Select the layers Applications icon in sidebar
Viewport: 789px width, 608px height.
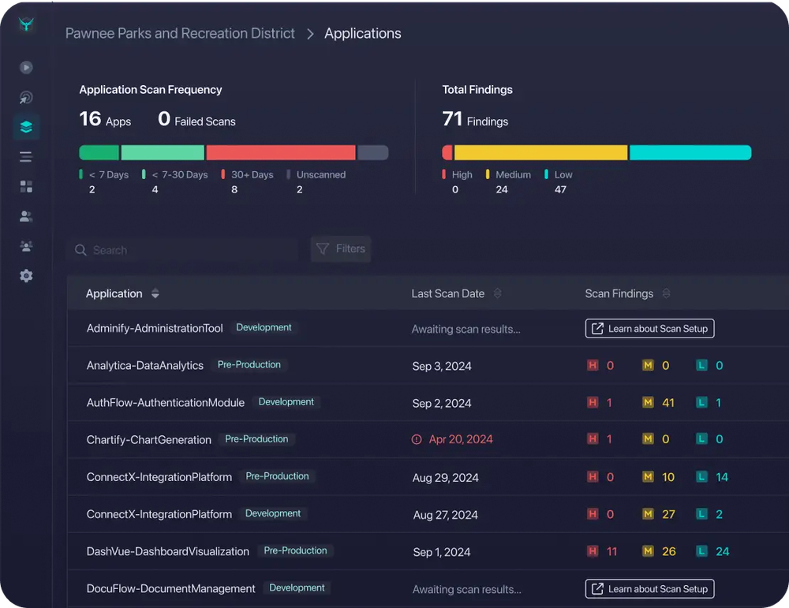(26, 126)
